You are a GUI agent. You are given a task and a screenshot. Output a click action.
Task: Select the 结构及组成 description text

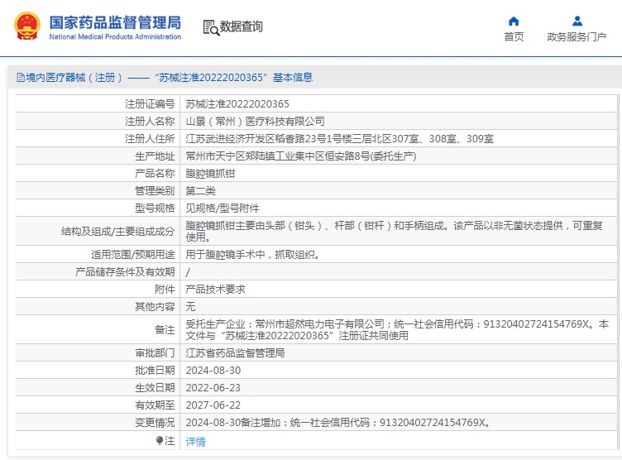[x=395, y=231]
